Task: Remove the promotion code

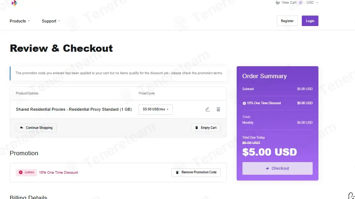Action: click(196, 172)
